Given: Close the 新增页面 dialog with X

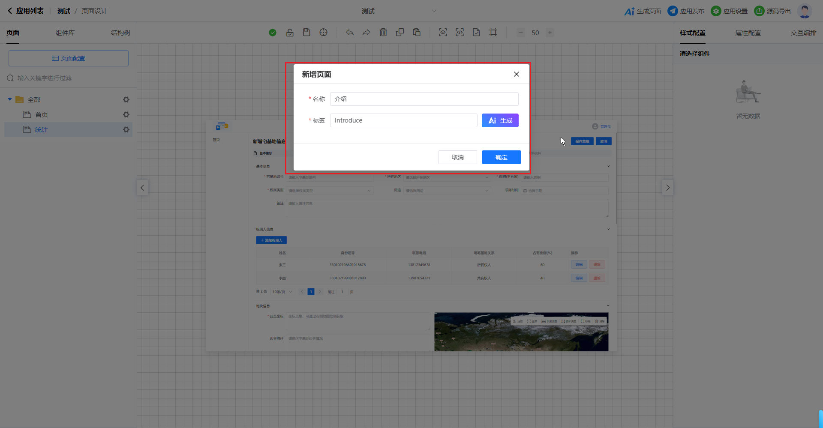Looking at the screenshot, I should 516,74.
